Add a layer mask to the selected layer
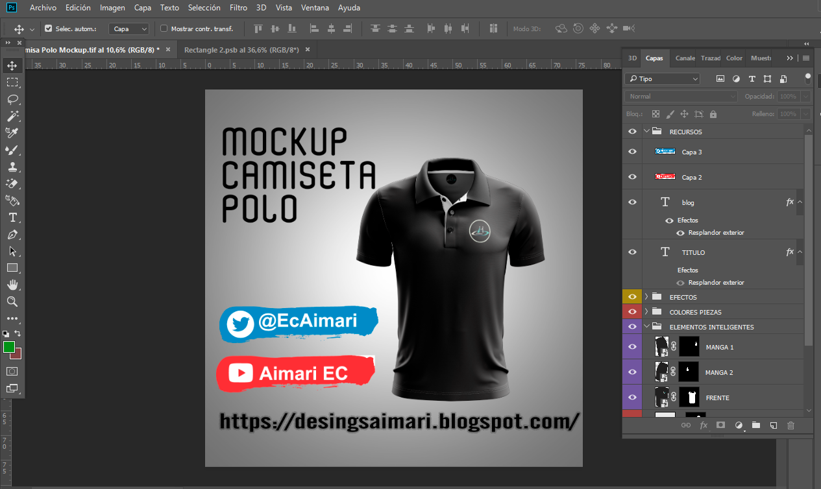 (x=720, y=425)
